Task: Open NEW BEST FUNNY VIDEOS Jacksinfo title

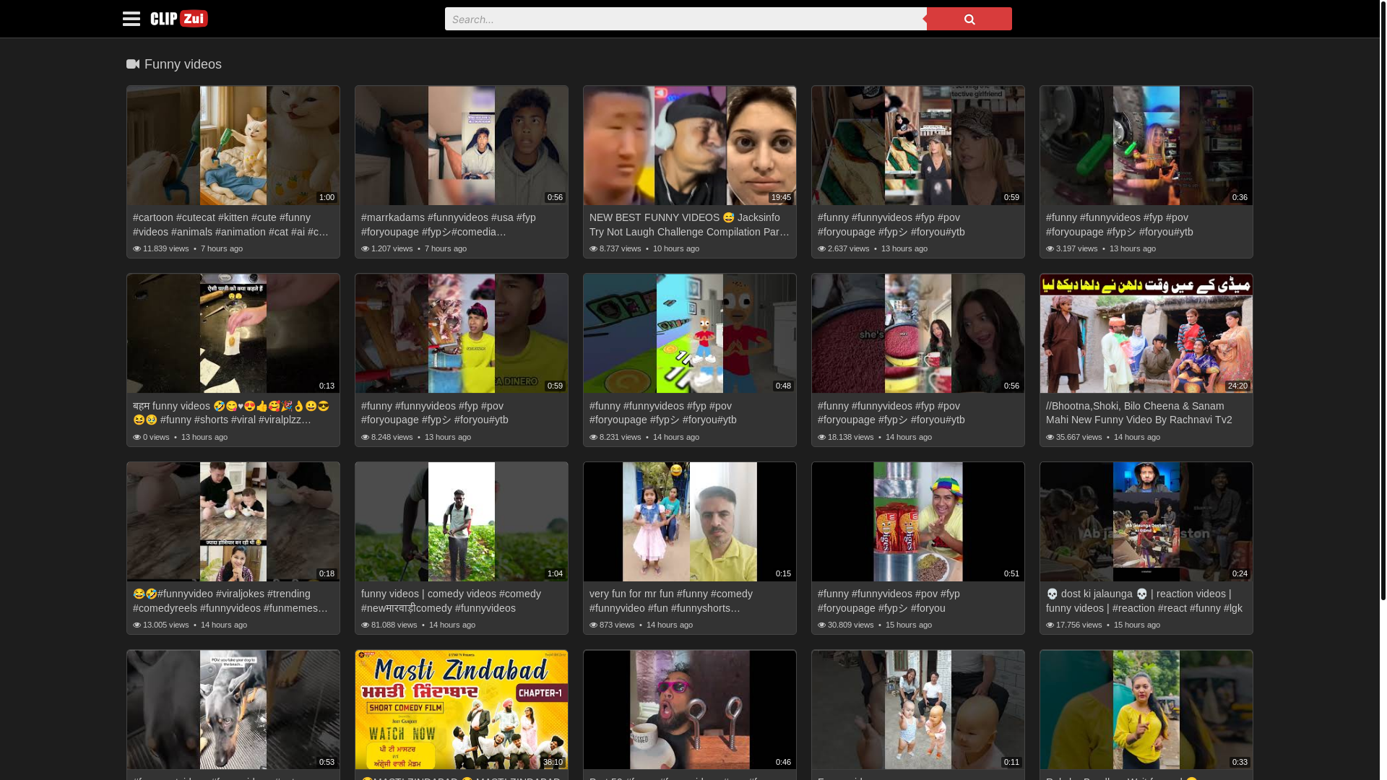Action: pyautogui.click(x=689, y=225)
